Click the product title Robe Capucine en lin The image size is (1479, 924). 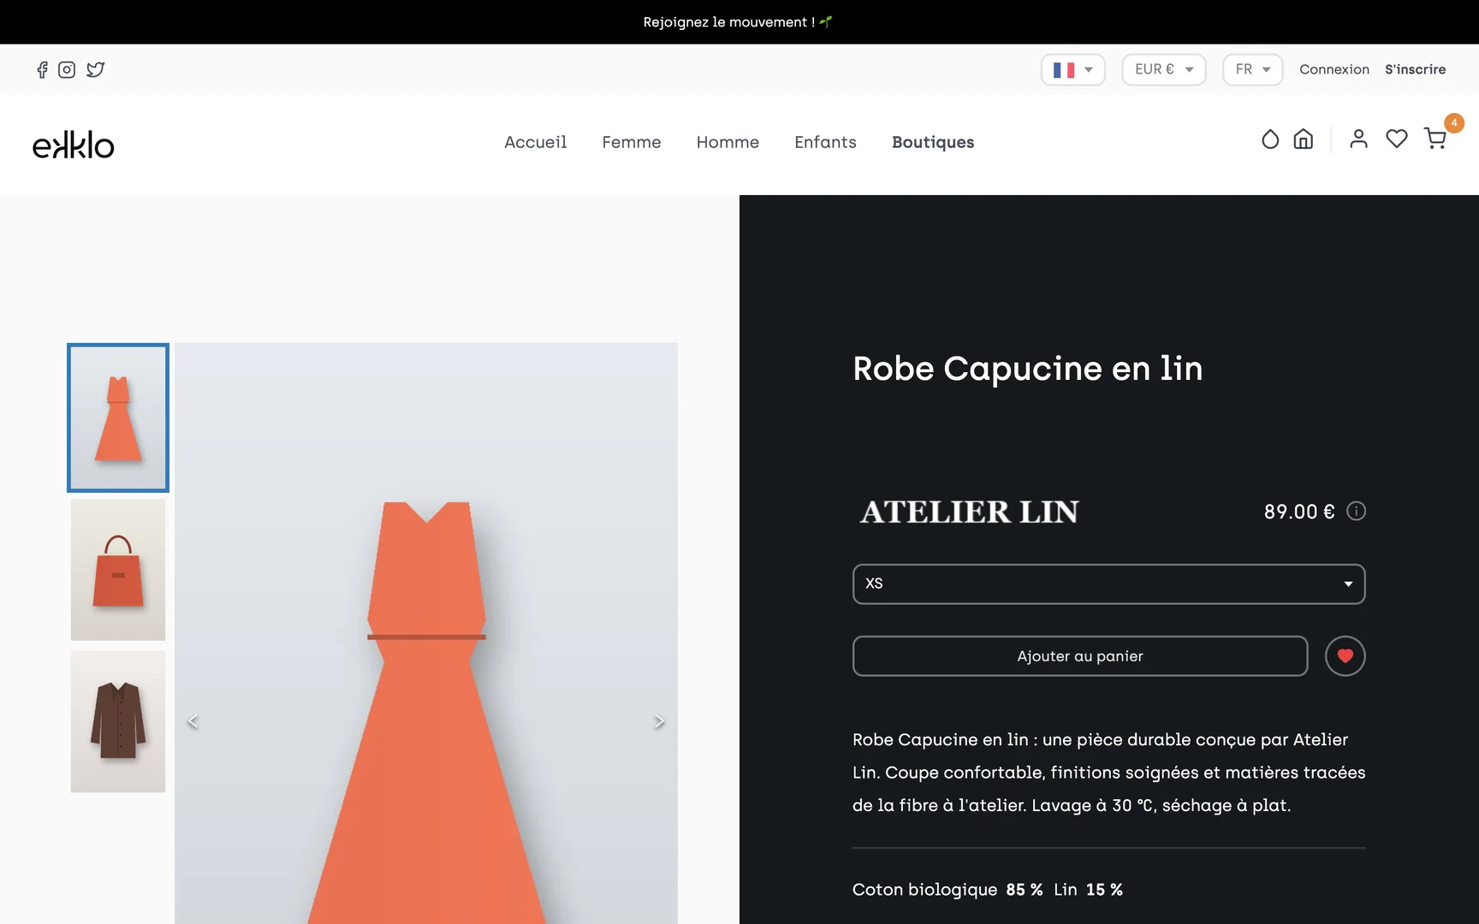click(x=1028, y=369)
